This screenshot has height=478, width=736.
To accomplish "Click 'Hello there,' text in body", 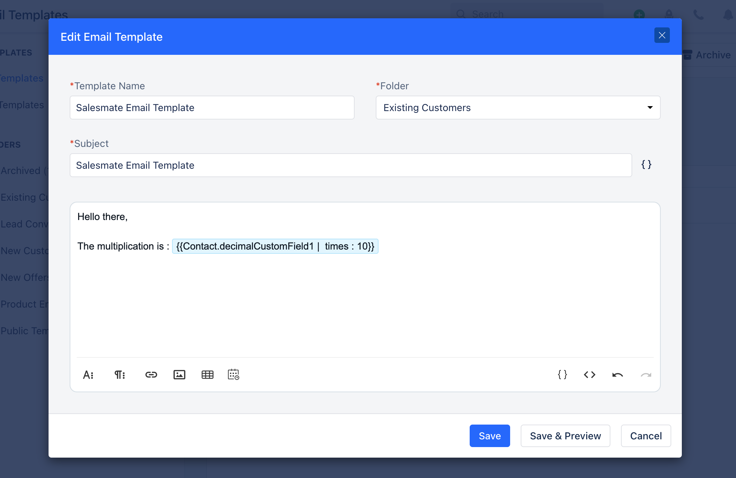I will pos(102,217).
